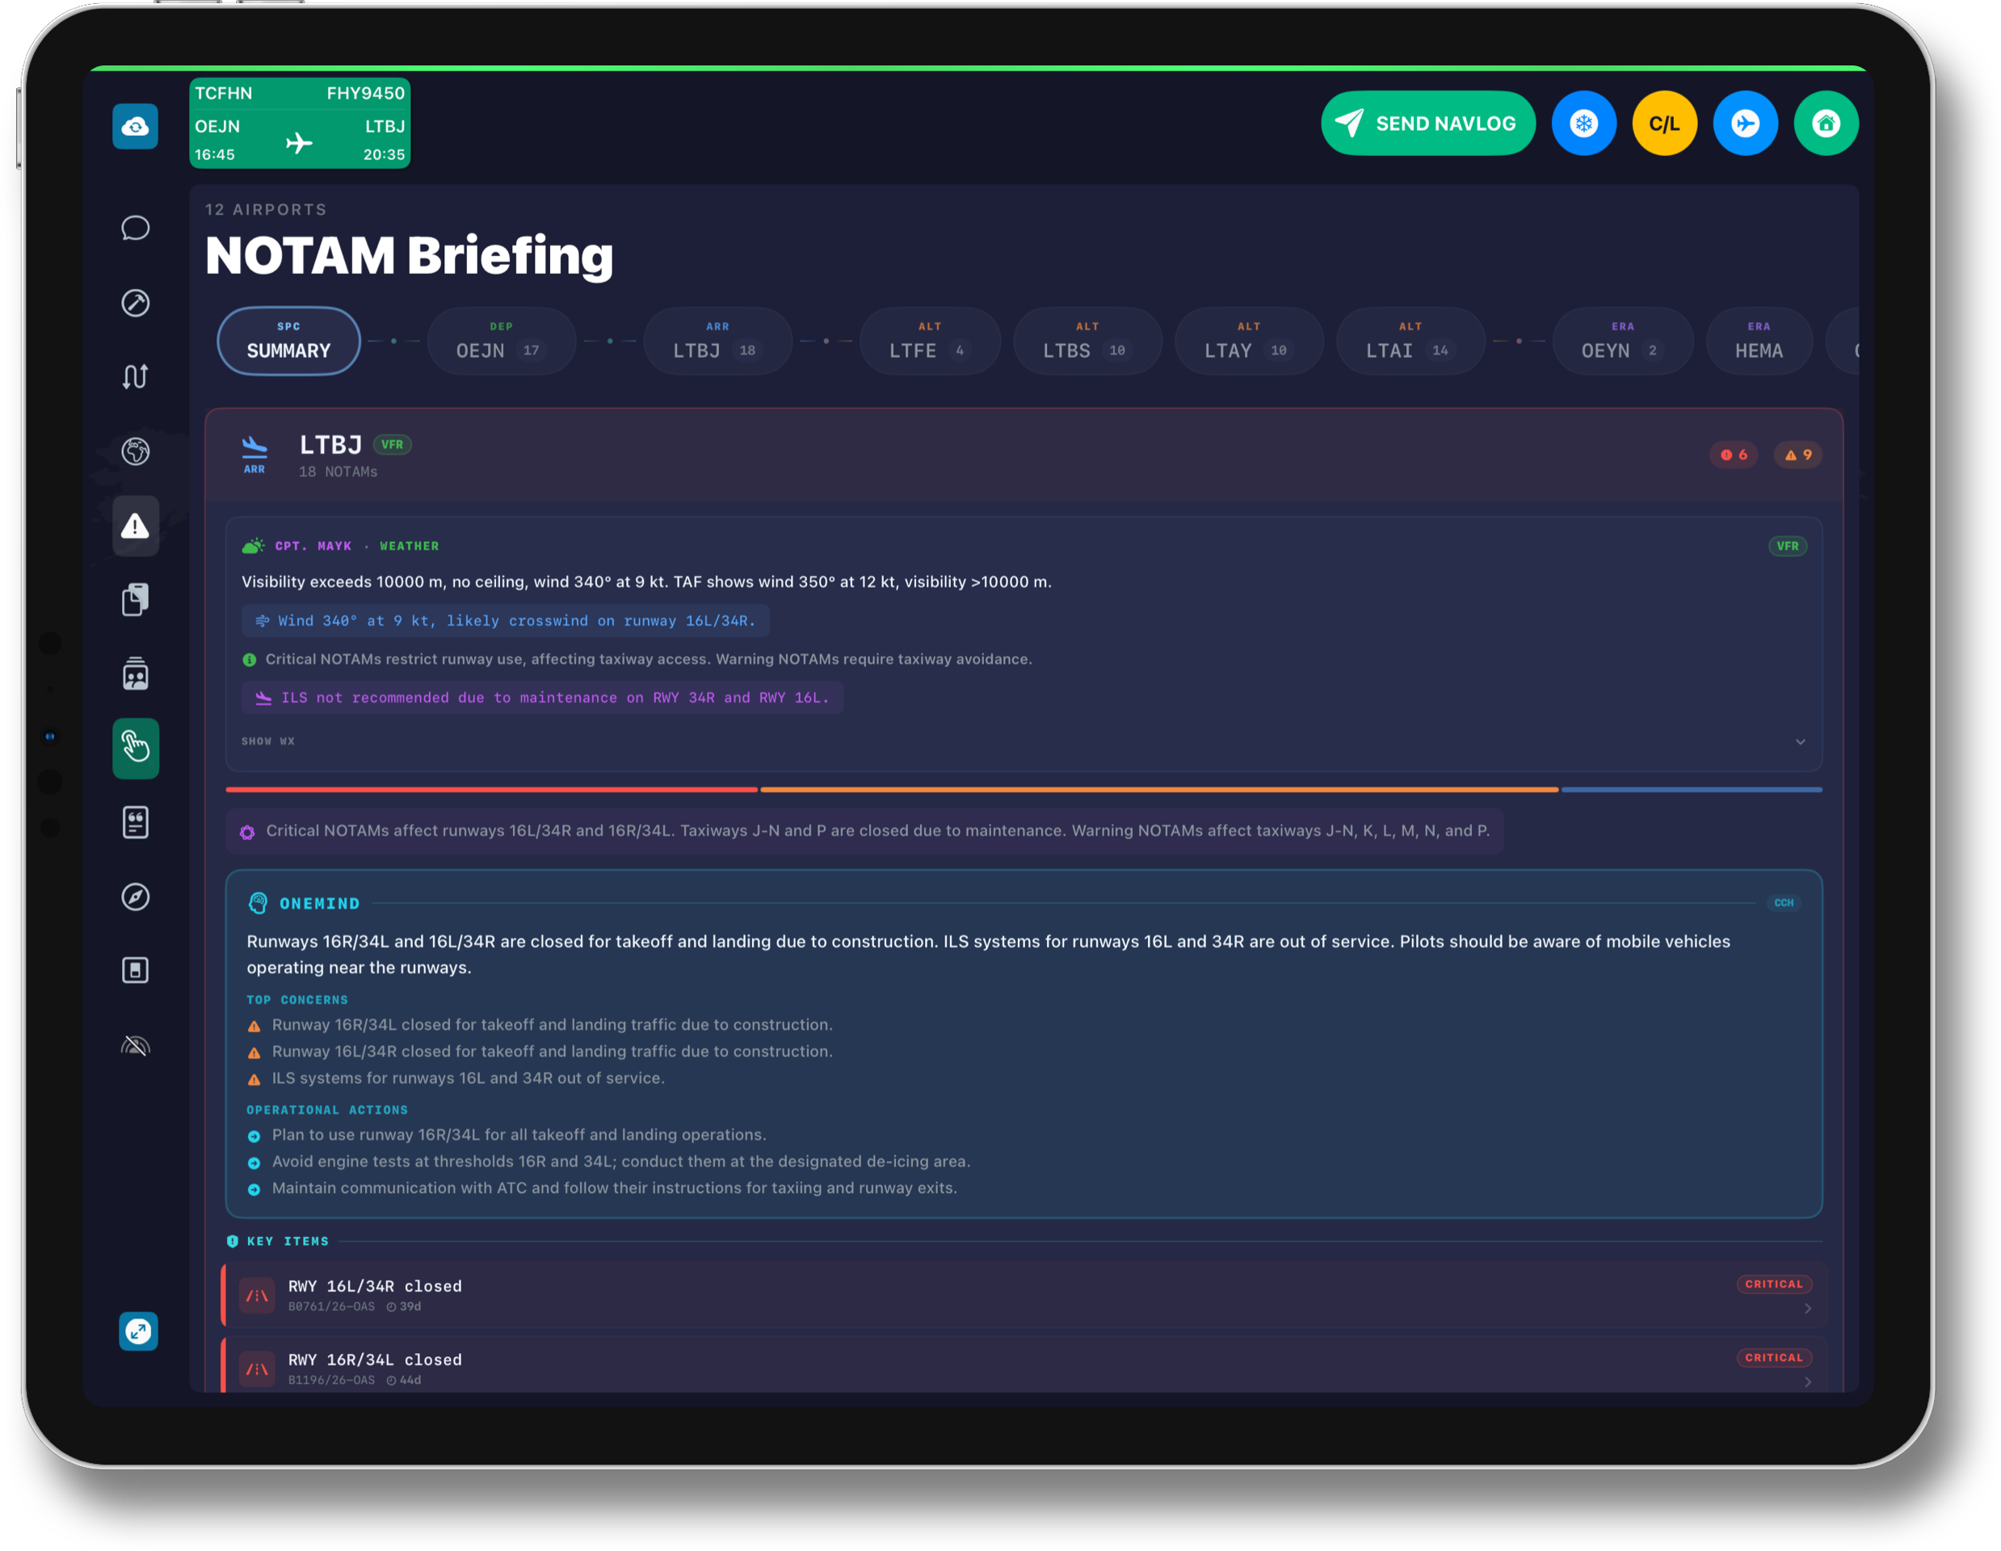Open the weather cloud panel in the sidebar
Screen dimensions: 2001x1551
tap(136, 125)
